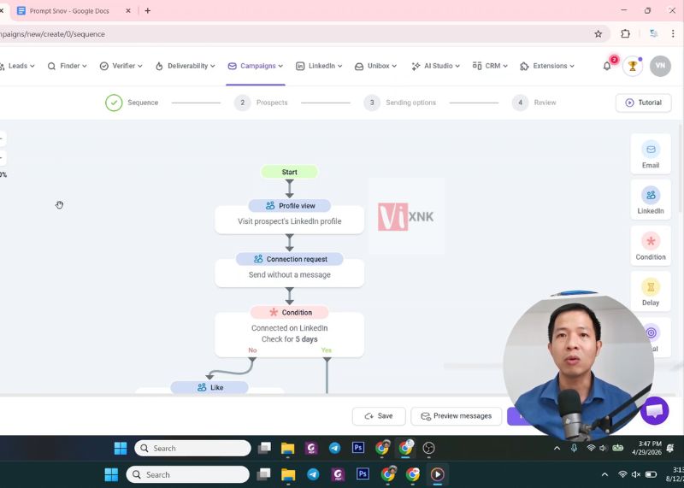The image size is (684, 488).
Task: Select the Condition node header
Action: coord(290,312)
